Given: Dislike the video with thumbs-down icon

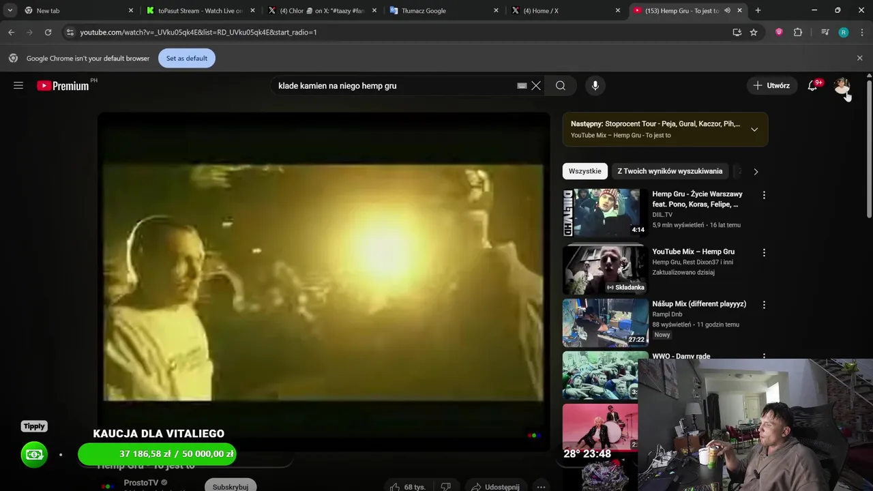Looking at the screenshot, I should 445,486.
